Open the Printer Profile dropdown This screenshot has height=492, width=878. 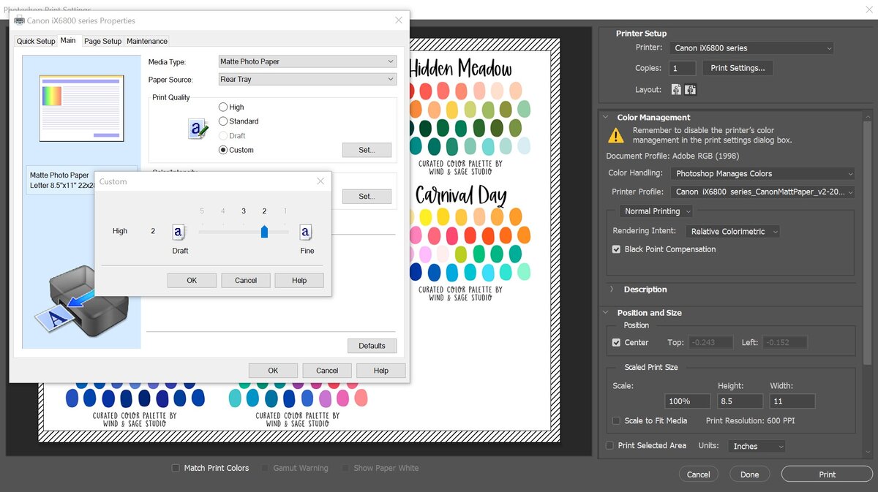tap(762, 192)
